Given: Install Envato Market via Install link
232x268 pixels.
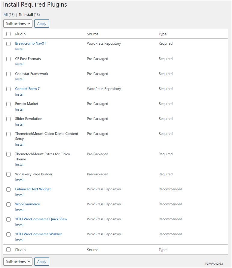Looking at the screenshot, I should coord(20,109).
